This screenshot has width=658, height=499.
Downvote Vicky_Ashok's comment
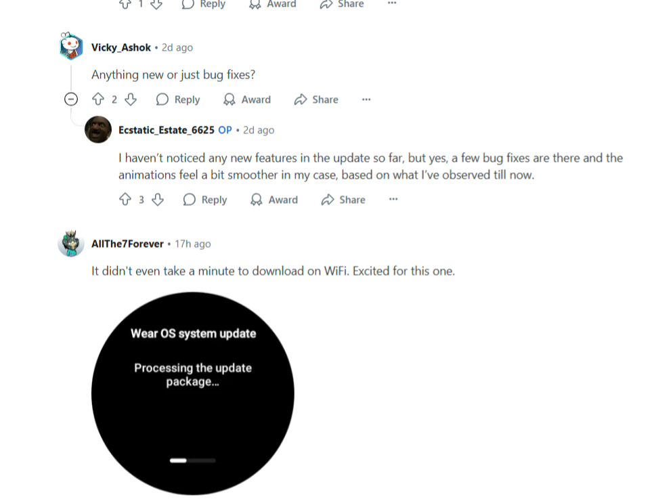click(131, 100)
